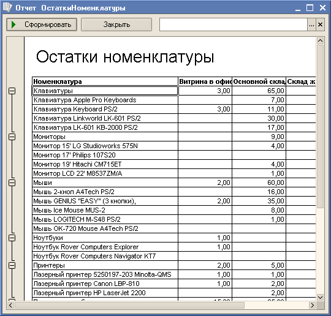This screenshot has width=331, height=316.
Task: Collapse the Принтеры group
Action: click(12, 265)
